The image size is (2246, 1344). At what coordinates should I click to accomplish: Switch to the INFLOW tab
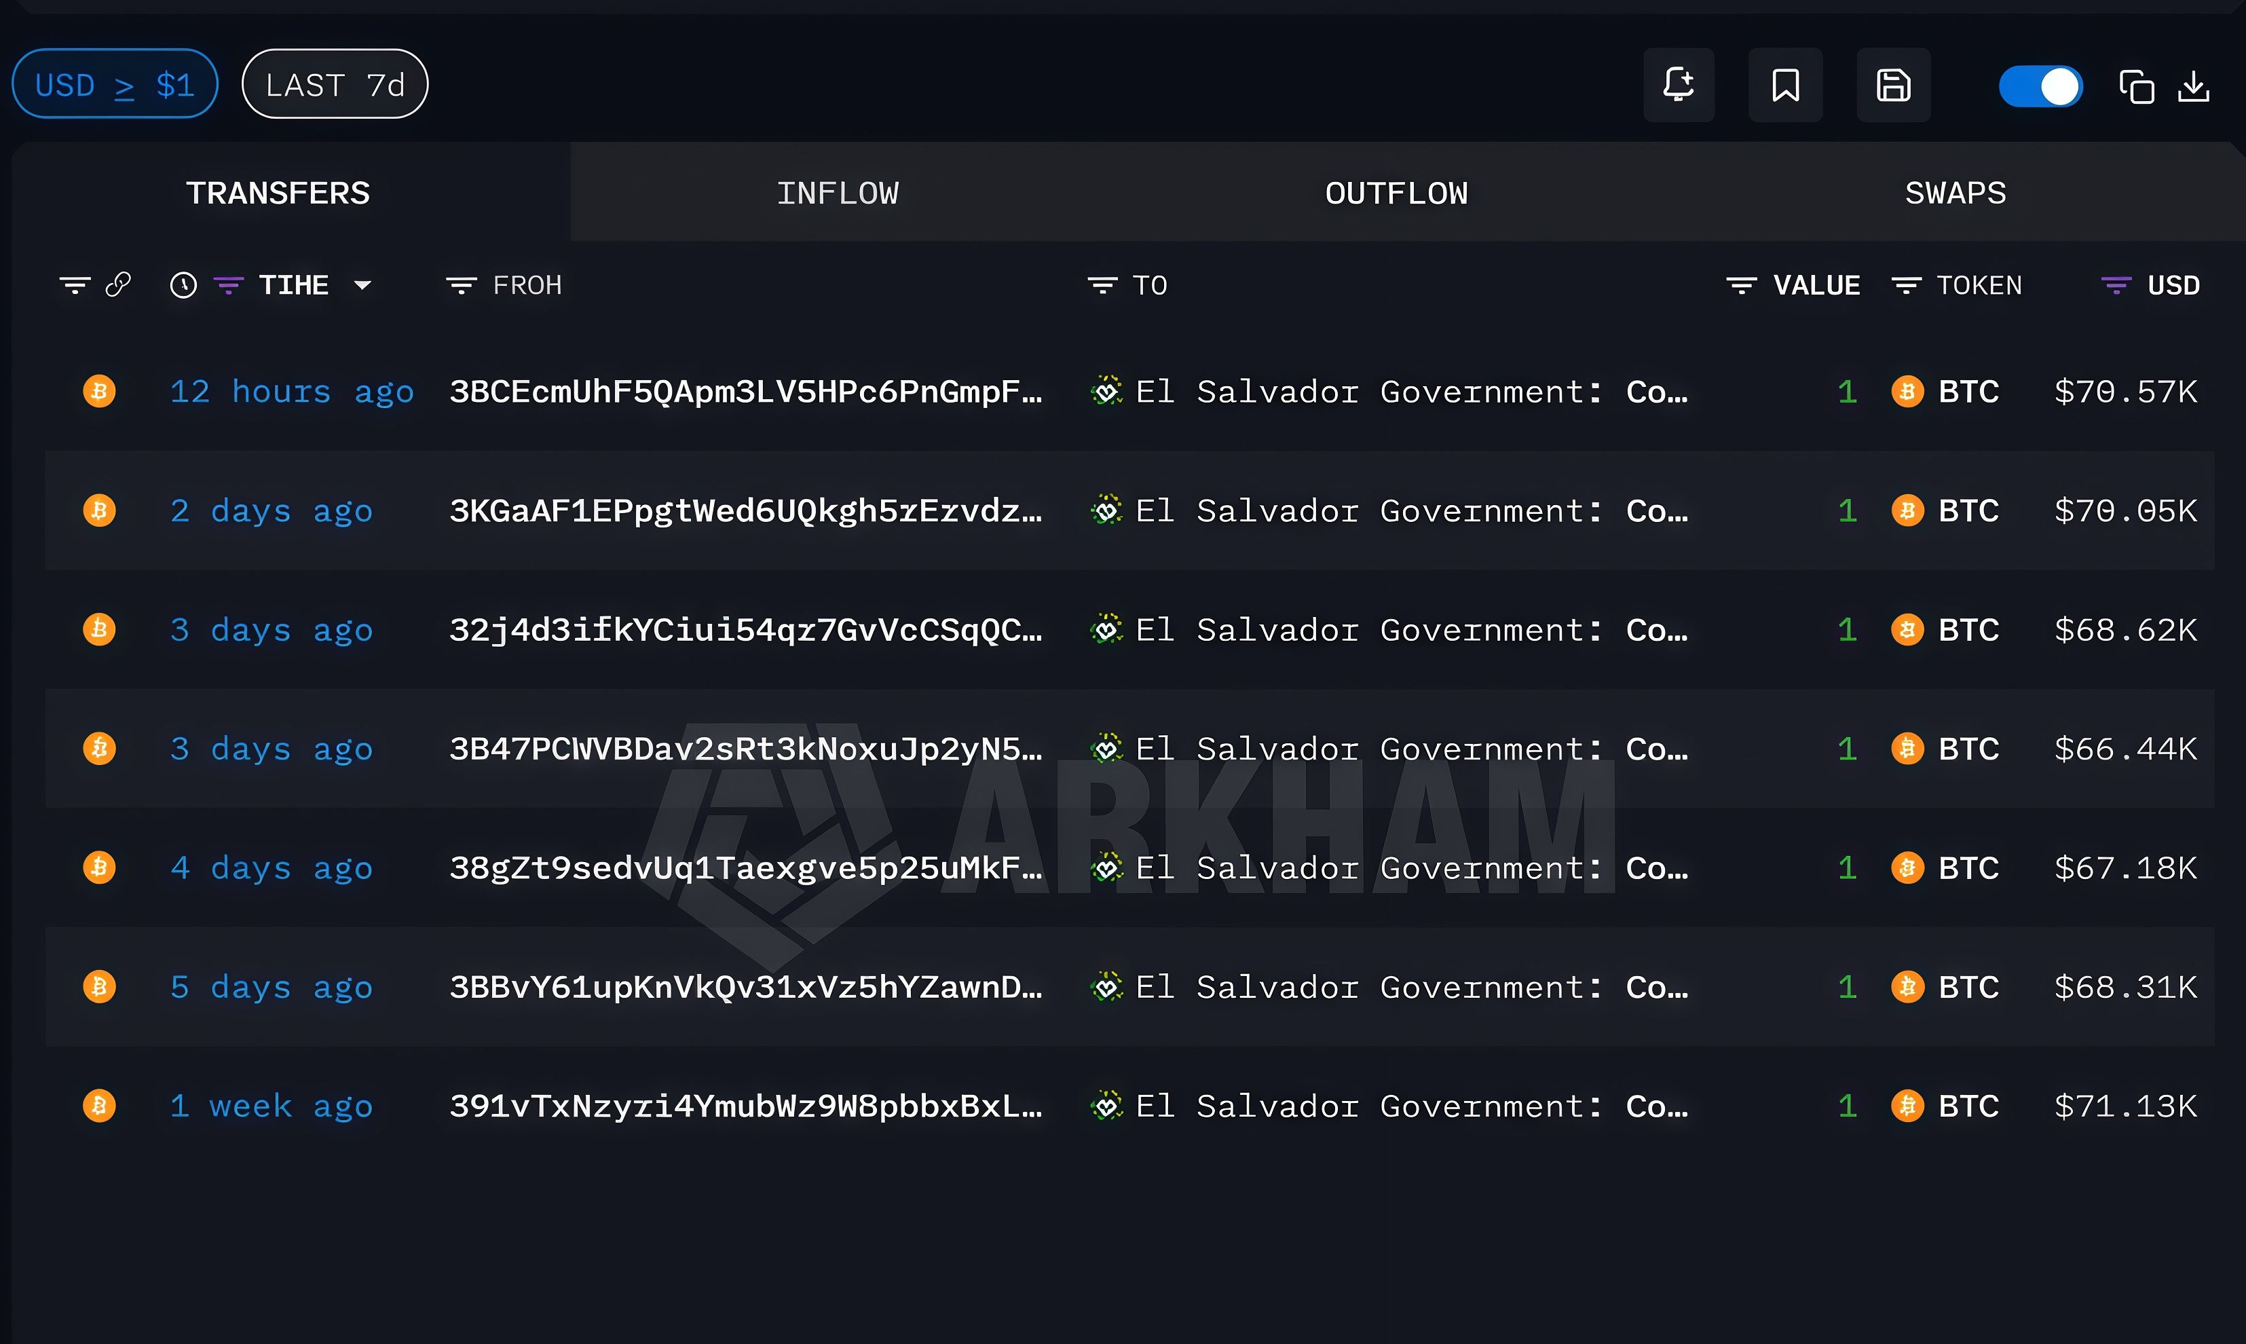pos(837,193)
